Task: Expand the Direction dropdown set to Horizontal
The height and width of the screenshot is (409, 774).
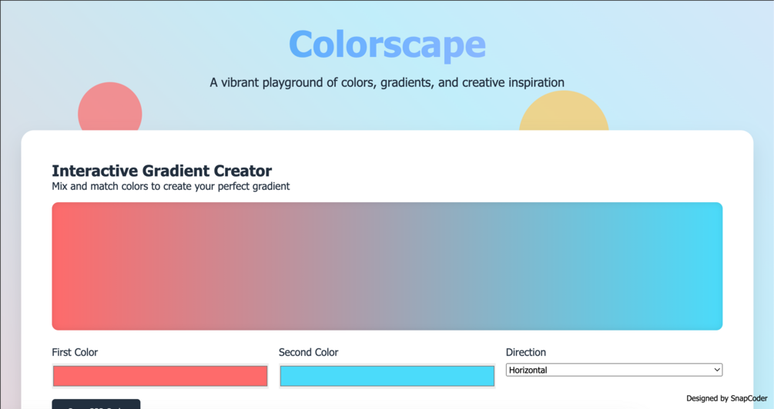Action: coord(614,370)
